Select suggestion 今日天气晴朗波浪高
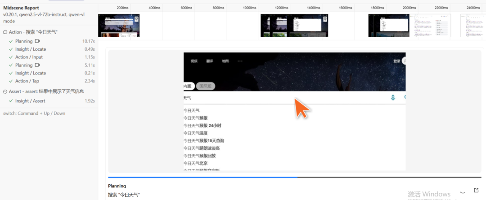Screen dimensions: 486x200 [202, 148]
